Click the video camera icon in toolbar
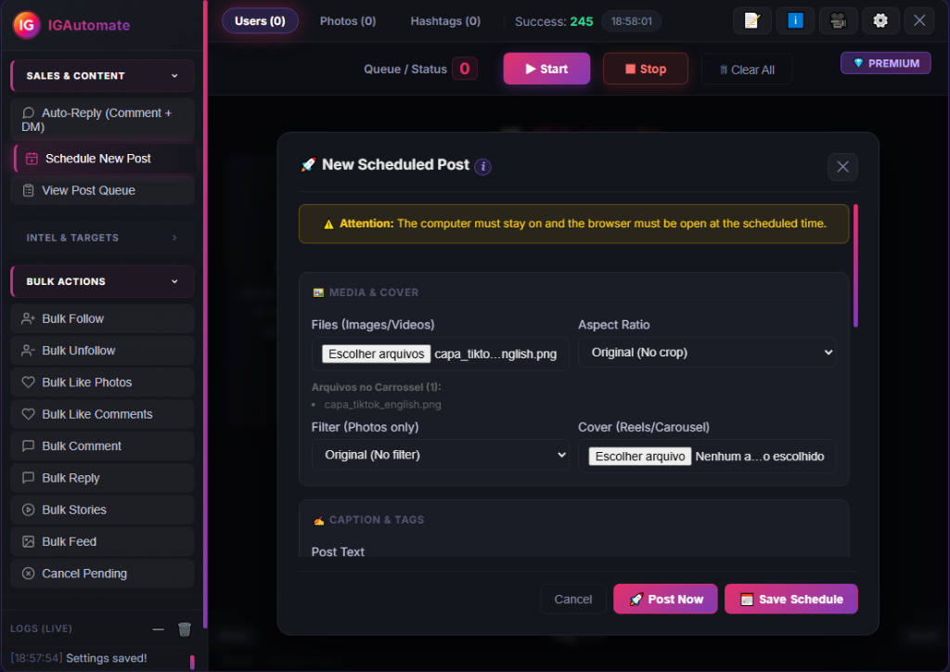Screen dimensions: 950x672 pos(838,20)
